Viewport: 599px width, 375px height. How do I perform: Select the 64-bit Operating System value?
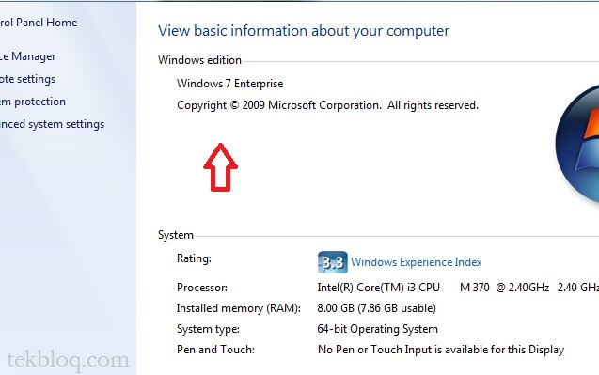[377, 329]
